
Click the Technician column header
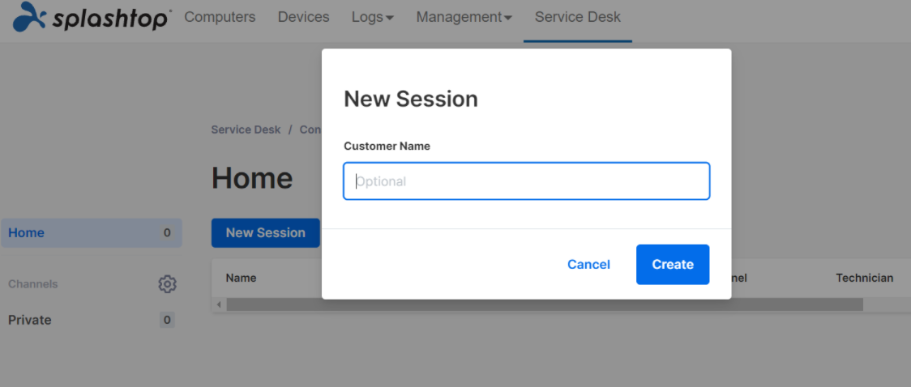865,278
